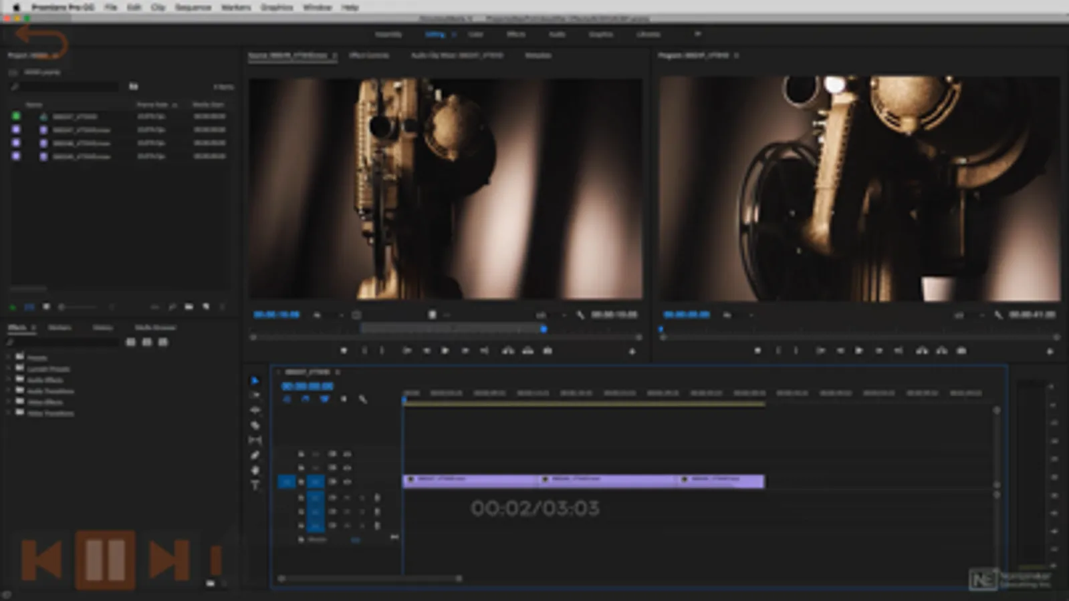Select the Hand tool
1069x601 pixels.
(x=255, y=470)
